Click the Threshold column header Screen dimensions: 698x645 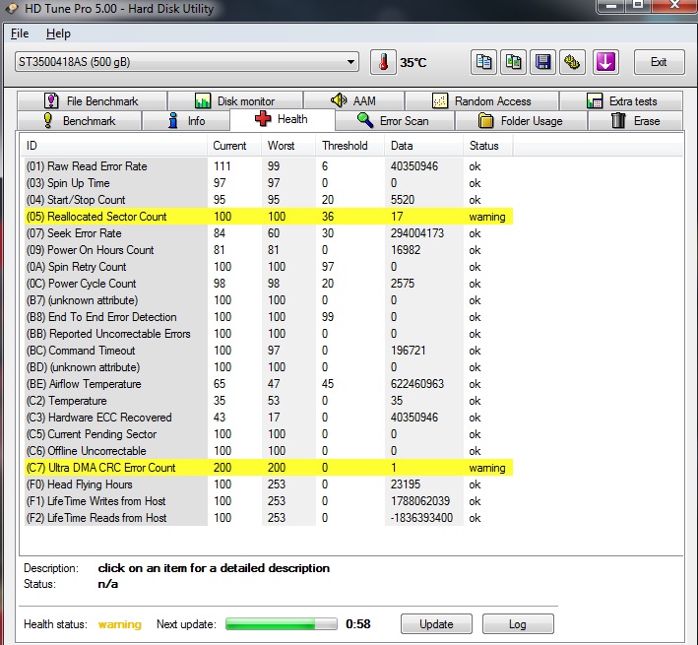click(346, 146)
